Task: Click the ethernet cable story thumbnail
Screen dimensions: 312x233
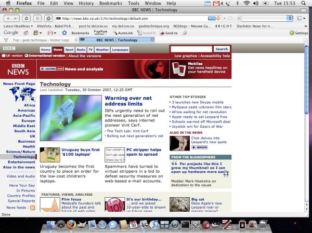Action: point(71,118)
